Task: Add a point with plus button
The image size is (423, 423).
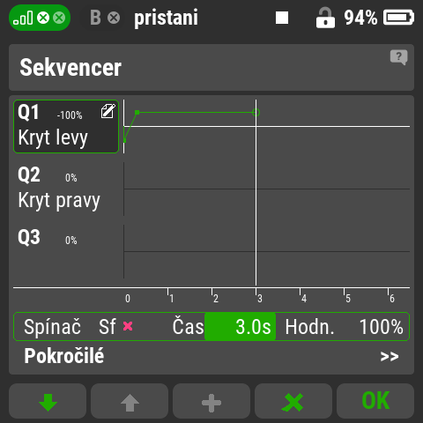Action: click(211, 401)
